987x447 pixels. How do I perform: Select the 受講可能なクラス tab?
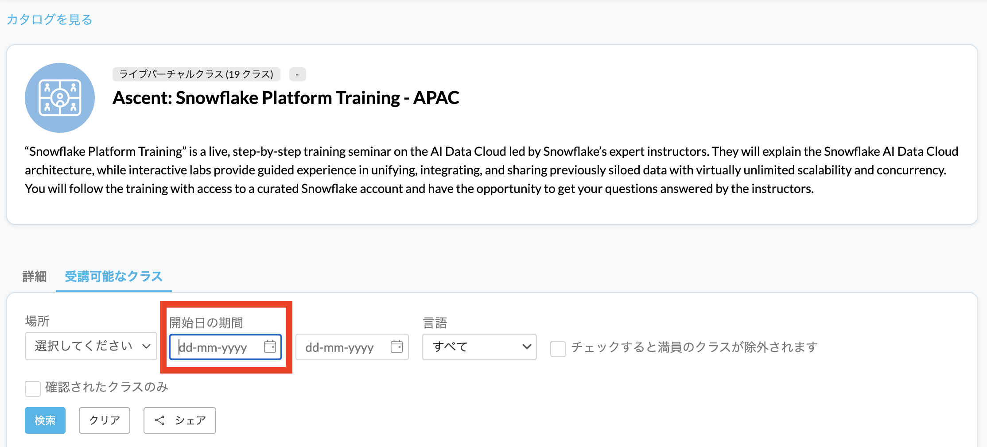(x=114, y=277)
